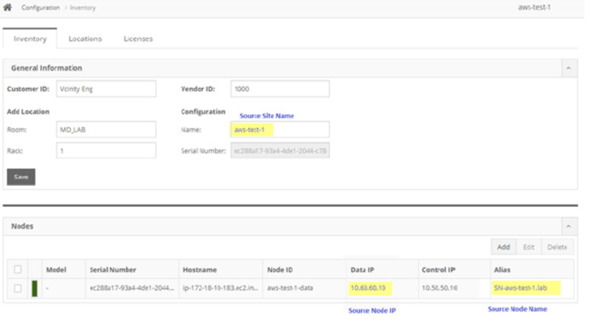Check the aws-test-1-data node row checkbox
The image size is (594, 327).
point(18,288)
